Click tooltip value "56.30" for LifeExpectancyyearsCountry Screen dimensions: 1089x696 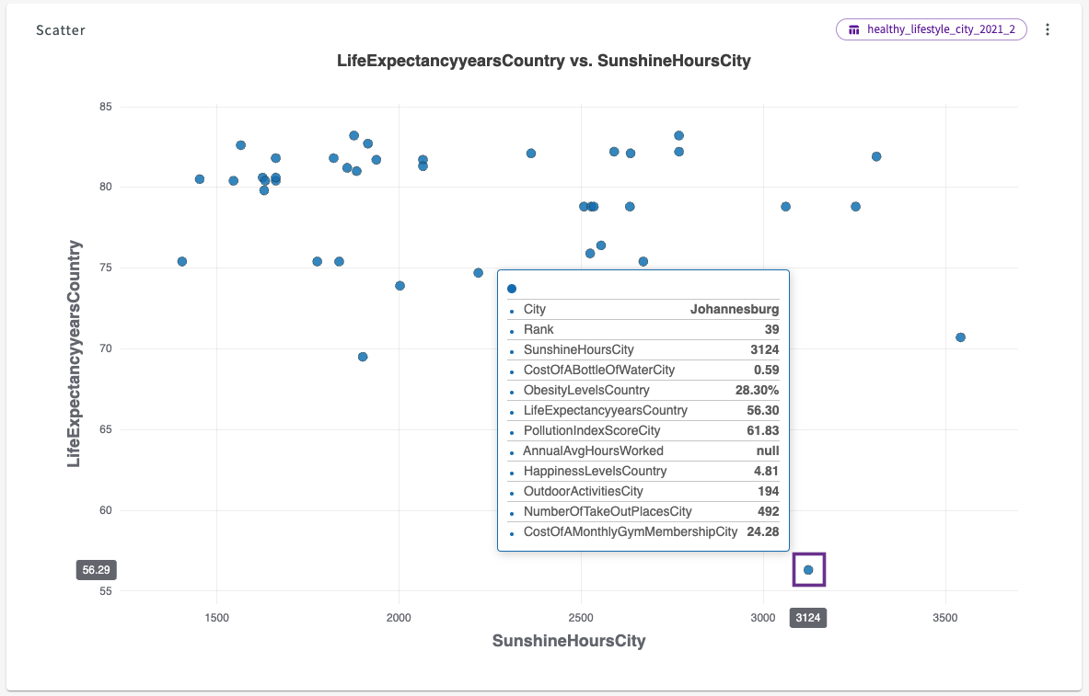pyautogui.click(x=762, y=410)
